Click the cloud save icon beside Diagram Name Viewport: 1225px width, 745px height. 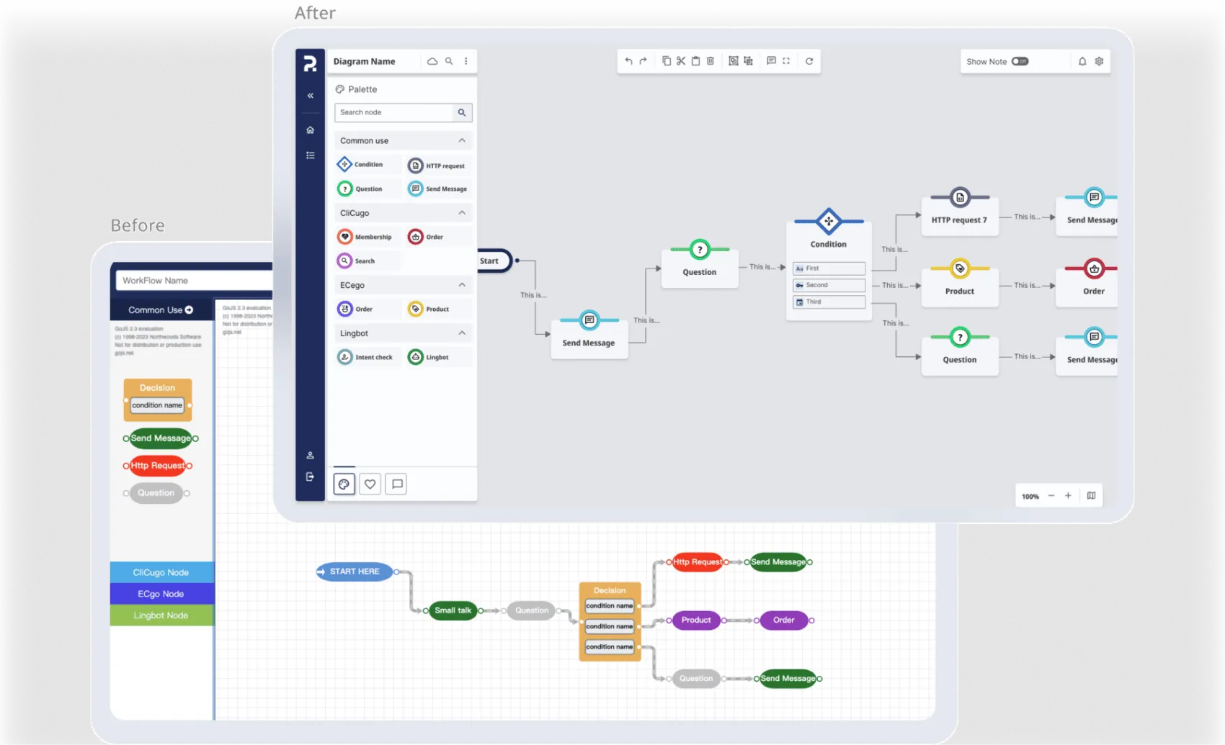(432, 61)
